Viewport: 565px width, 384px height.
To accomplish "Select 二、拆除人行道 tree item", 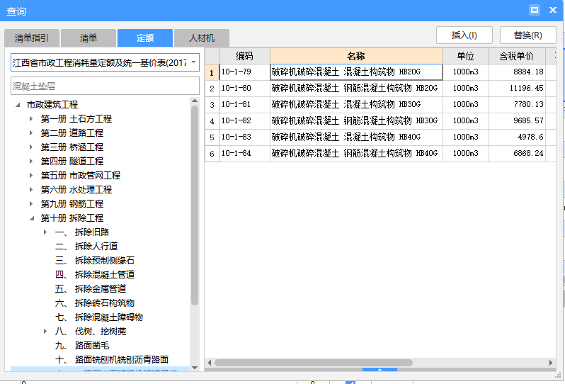I will click(86, 247).
